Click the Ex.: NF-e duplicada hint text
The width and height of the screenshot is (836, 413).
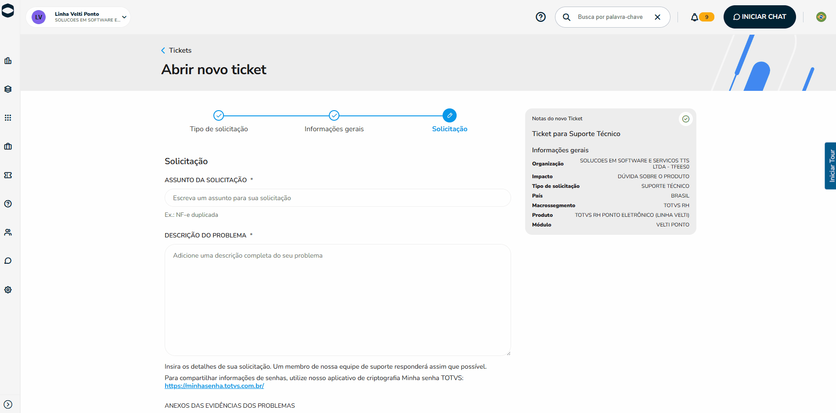pyautogui.click(x=191, y=215)
